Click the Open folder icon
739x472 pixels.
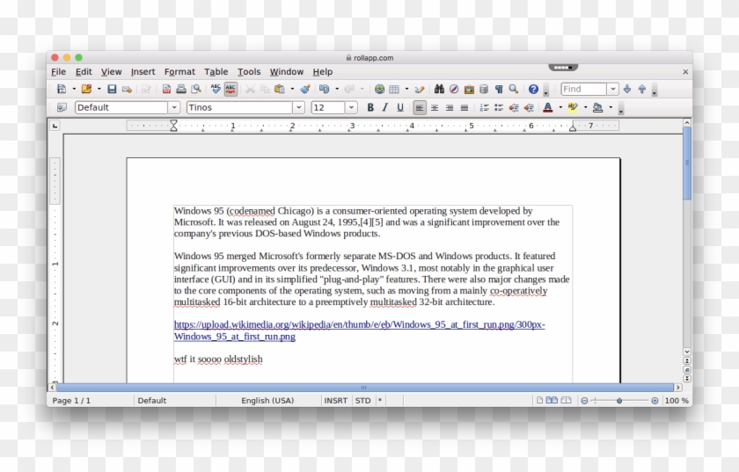coord(86,89)
